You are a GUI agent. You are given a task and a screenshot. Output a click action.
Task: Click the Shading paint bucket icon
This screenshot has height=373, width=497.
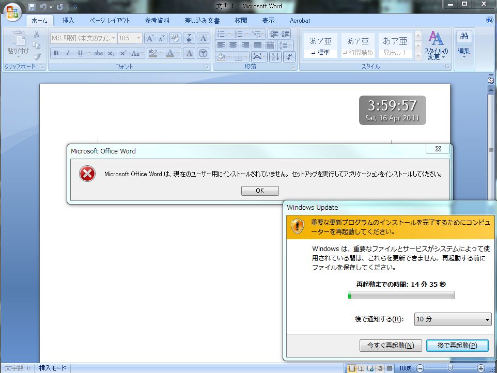pyautogui.click(x=221, y=57)
